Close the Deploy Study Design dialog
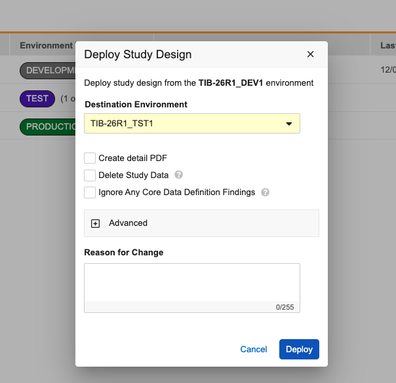The height and width of the screenshot is (383, 396). click(311, 54)
